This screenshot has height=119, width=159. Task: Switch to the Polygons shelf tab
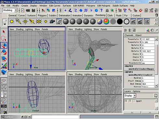pos(42,16)
